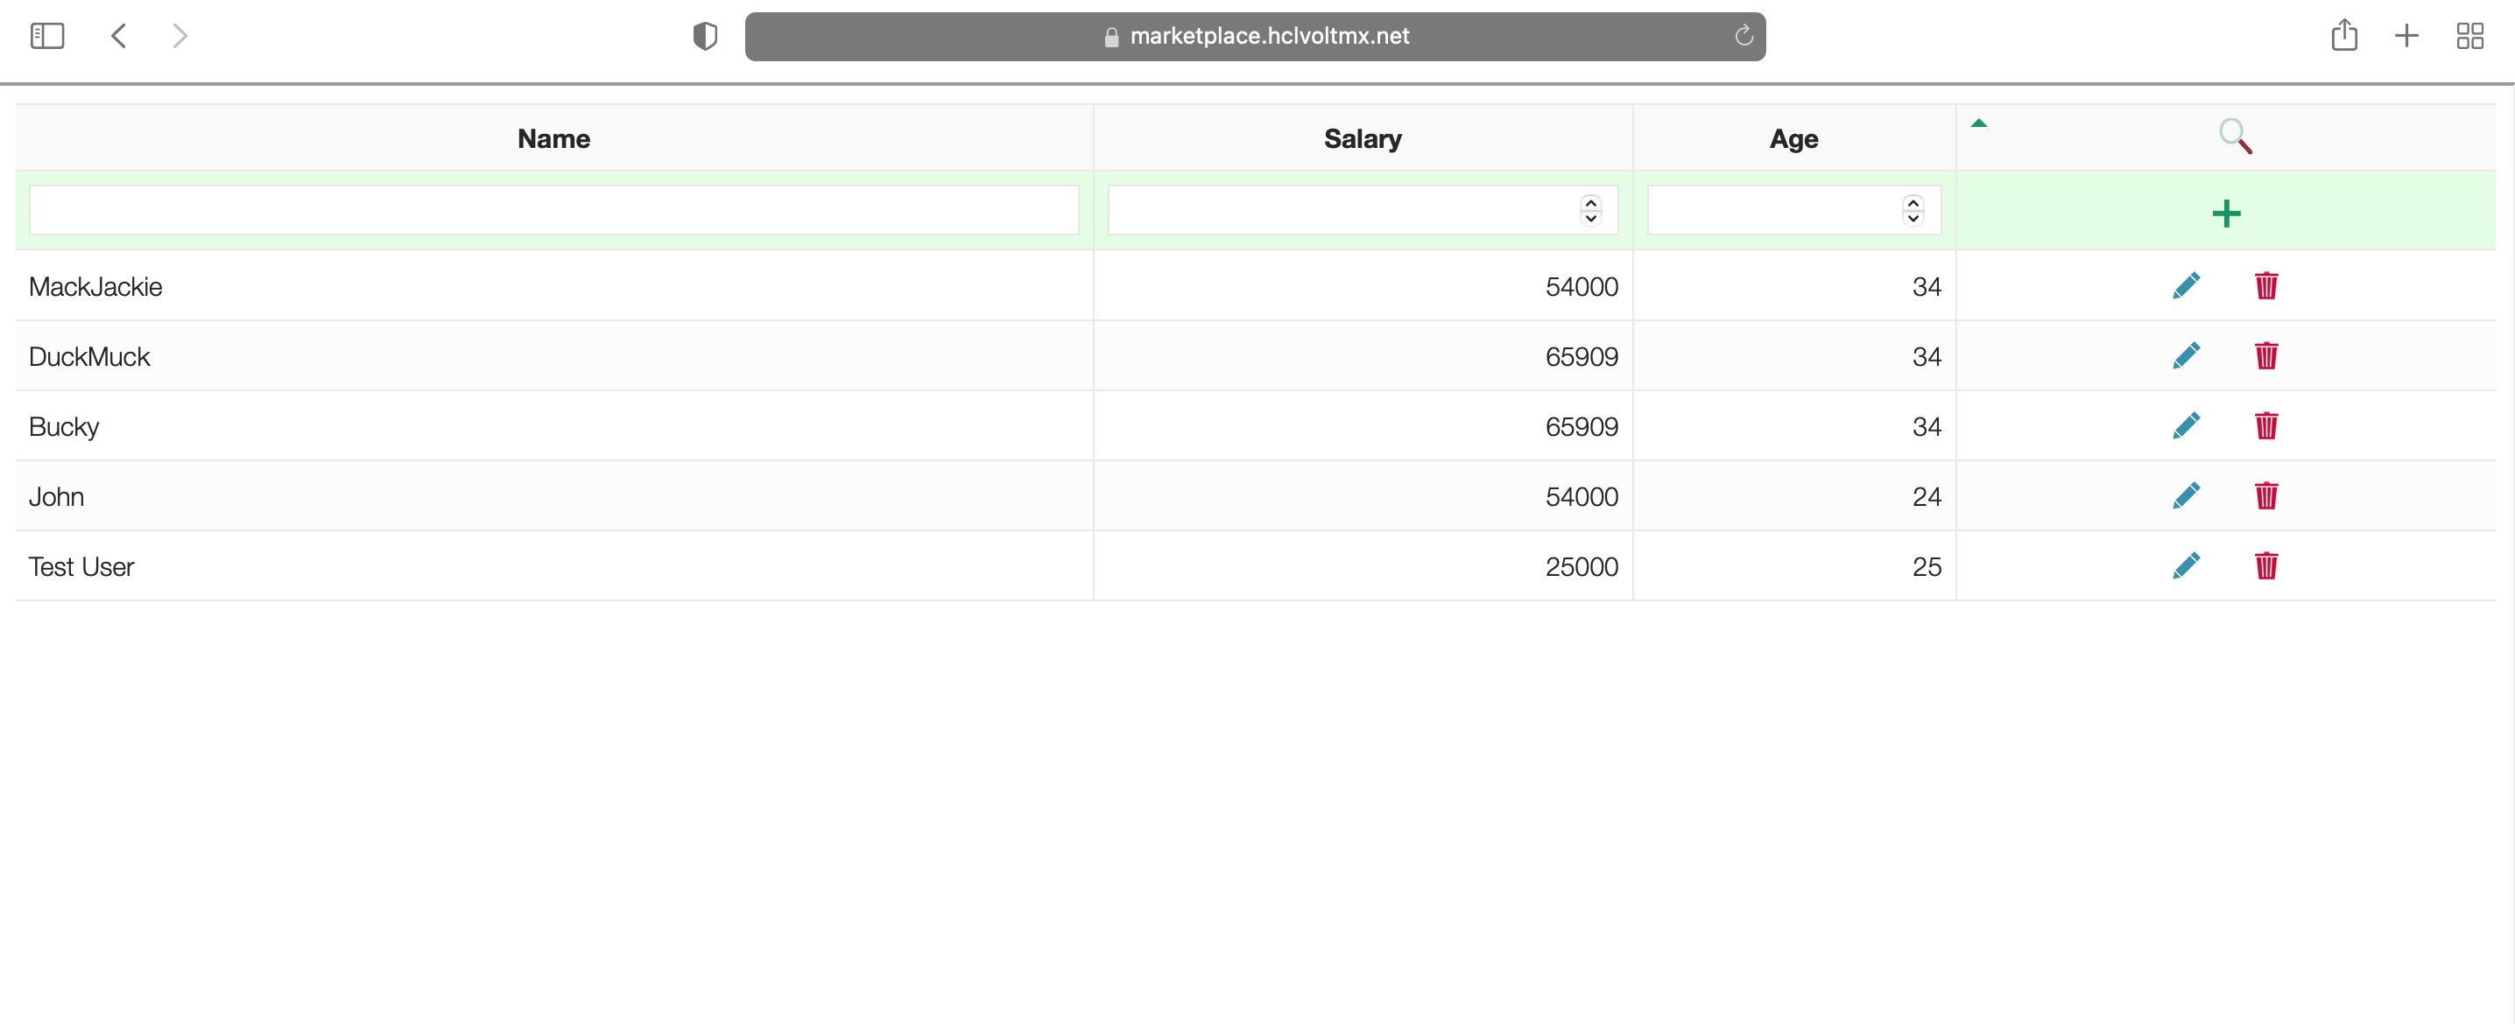Add new record with green plus icon
The image size is (2515, 1024).
tap(2226, 214)
